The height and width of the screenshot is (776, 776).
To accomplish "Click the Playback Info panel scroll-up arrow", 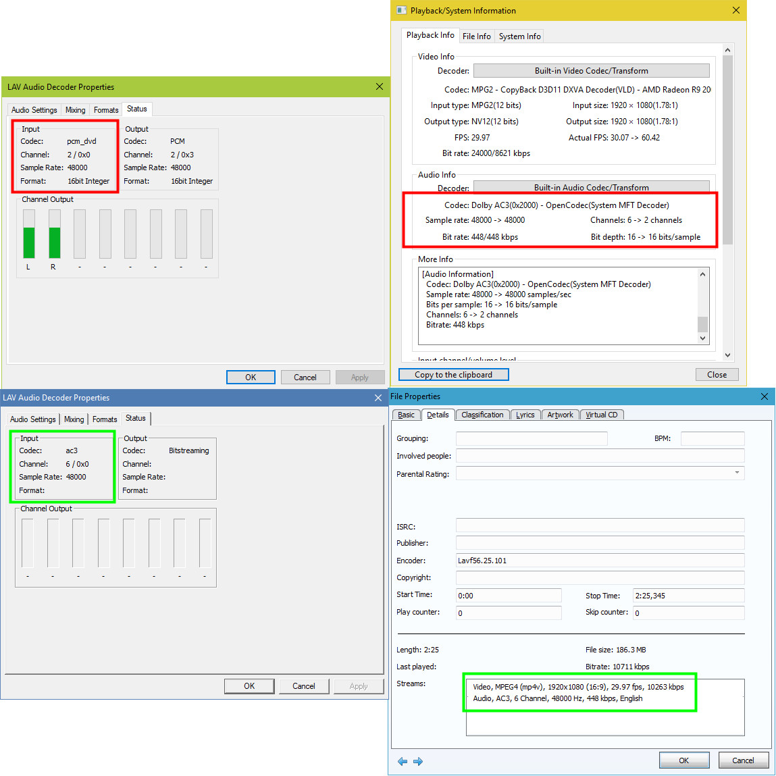I will tap(727, 50).
